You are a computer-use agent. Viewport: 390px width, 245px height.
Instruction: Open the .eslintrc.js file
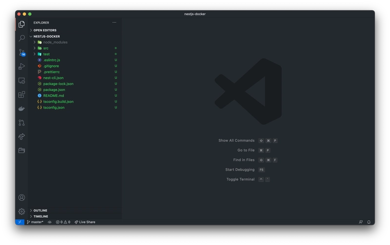coord(75,60)
